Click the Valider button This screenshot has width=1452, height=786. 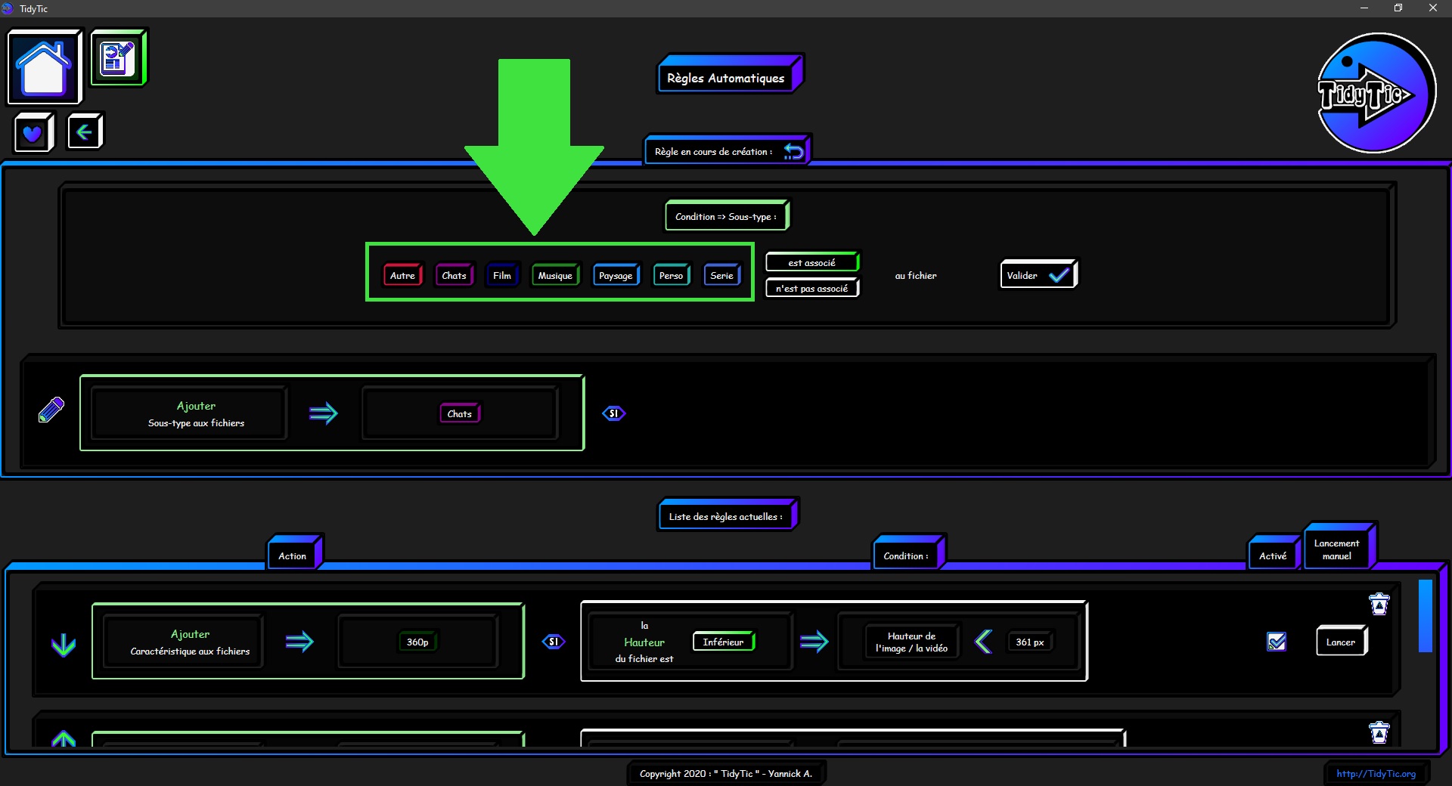coord(1038,274)
